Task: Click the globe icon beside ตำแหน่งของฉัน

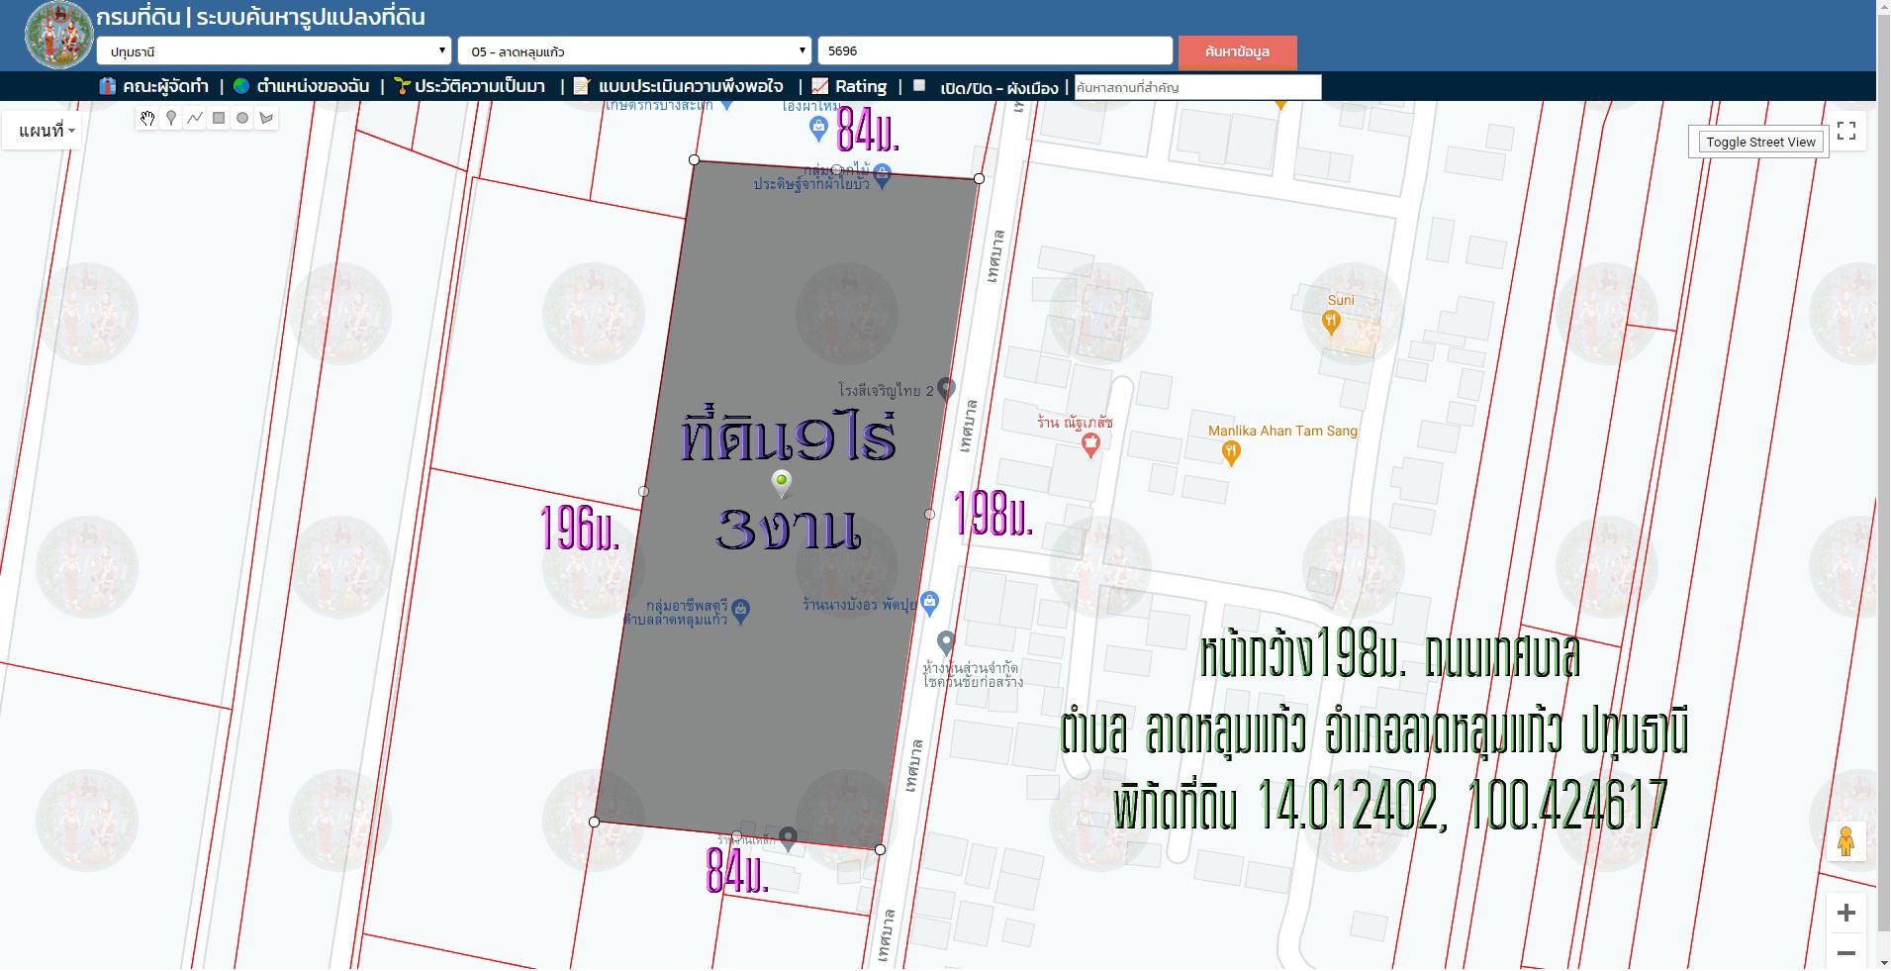Action: tap(241, 86)
